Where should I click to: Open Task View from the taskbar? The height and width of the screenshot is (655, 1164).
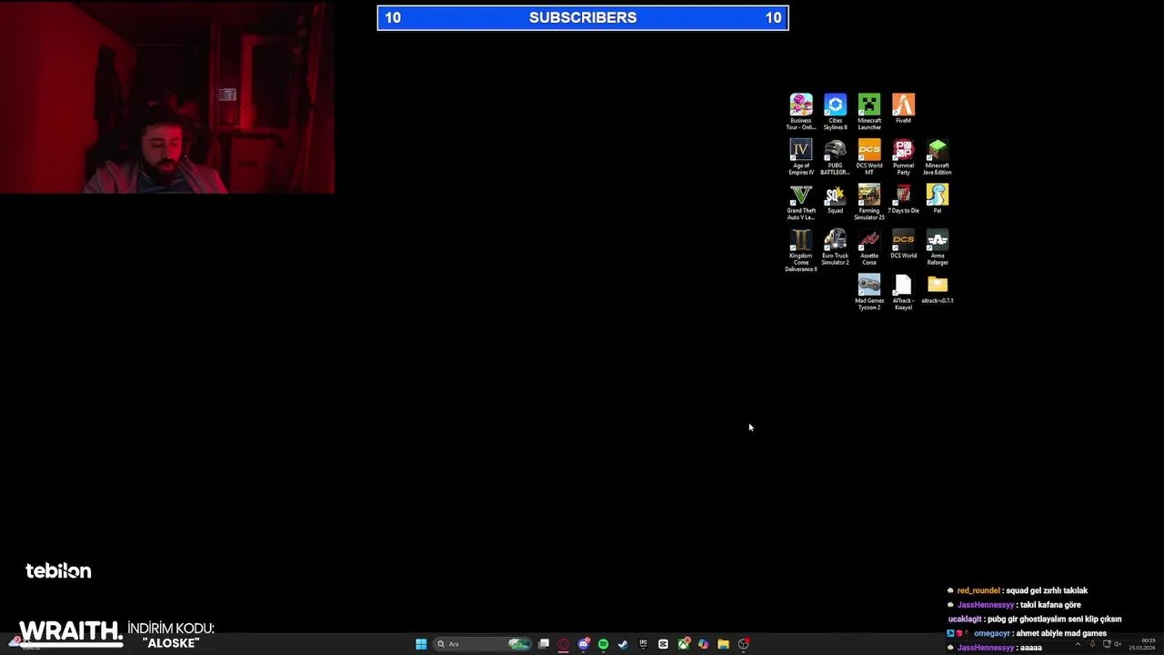click(x=544, y=644)
